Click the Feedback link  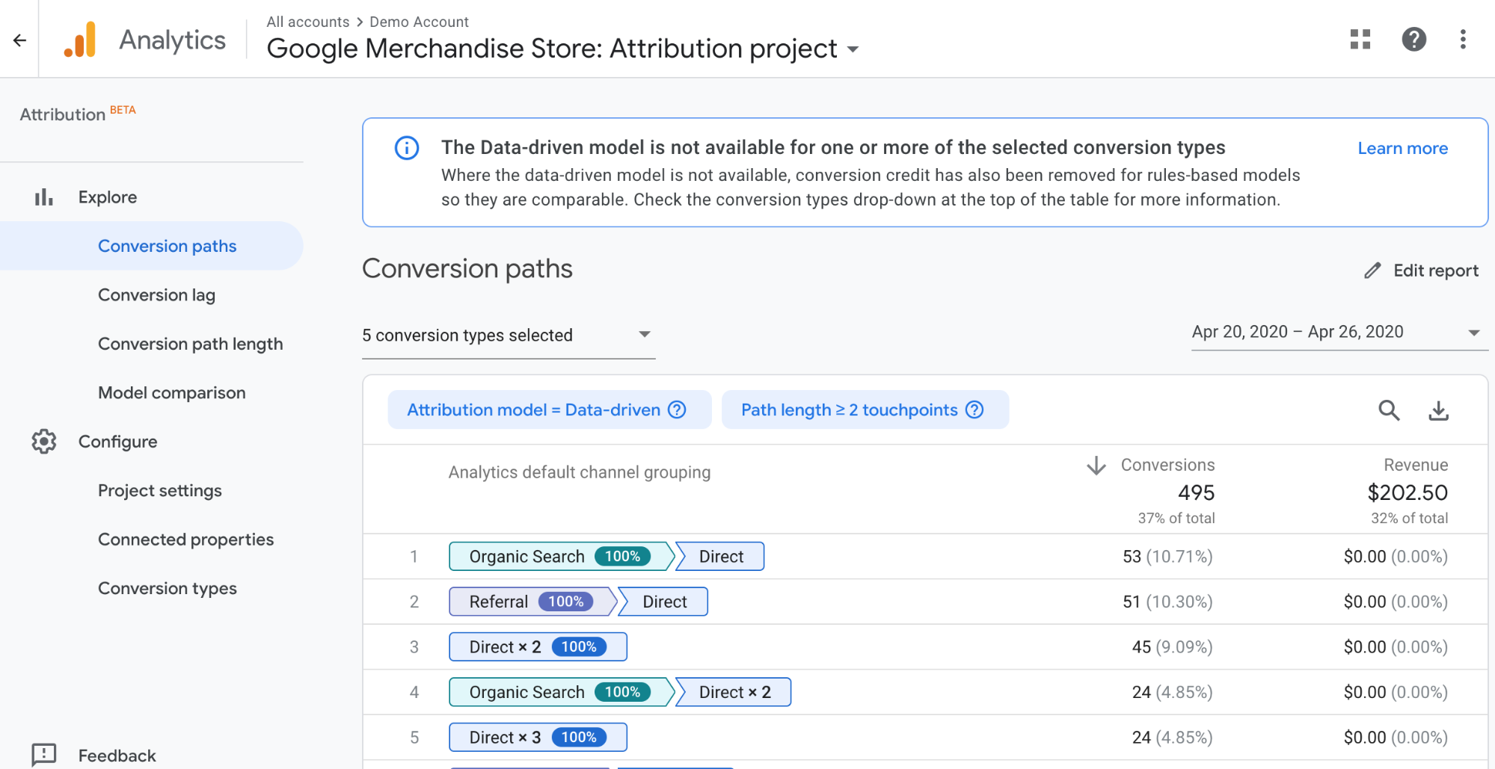[117, 756]
